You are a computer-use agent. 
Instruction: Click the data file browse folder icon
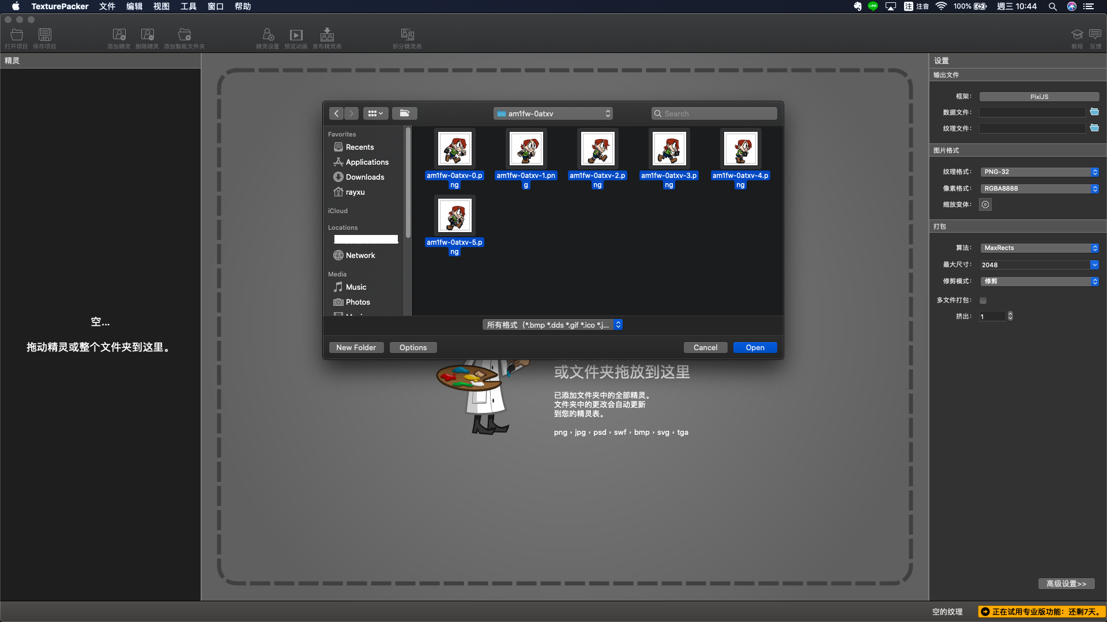(1094, 112)
